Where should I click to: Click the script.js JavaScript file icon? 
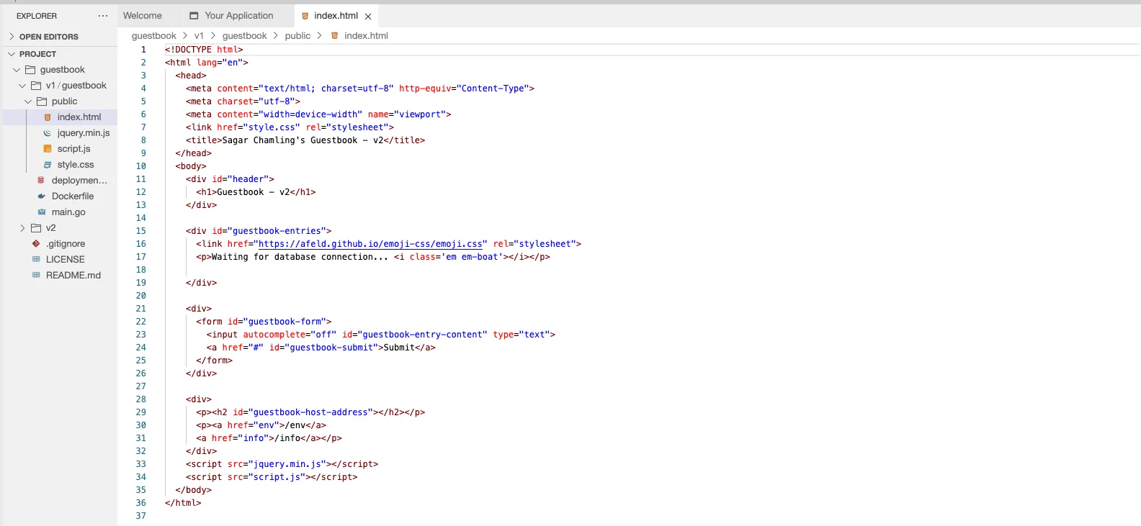point(48,149)
